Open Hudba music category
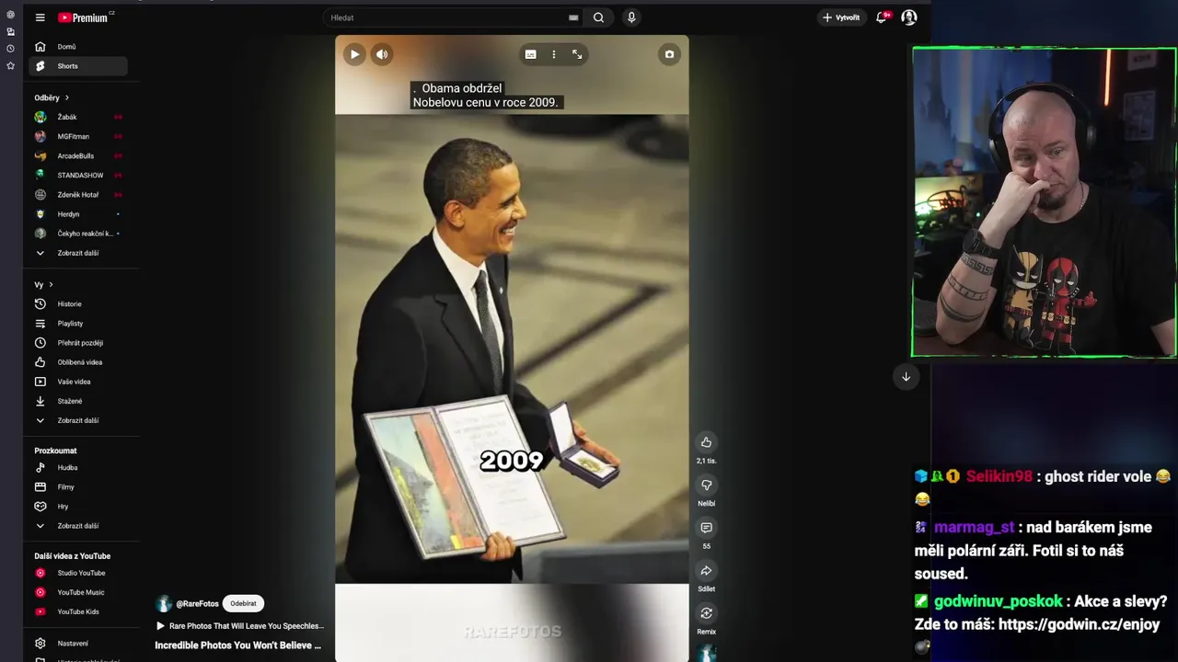This screenshot has width=1178, height=662. point(78,467)
